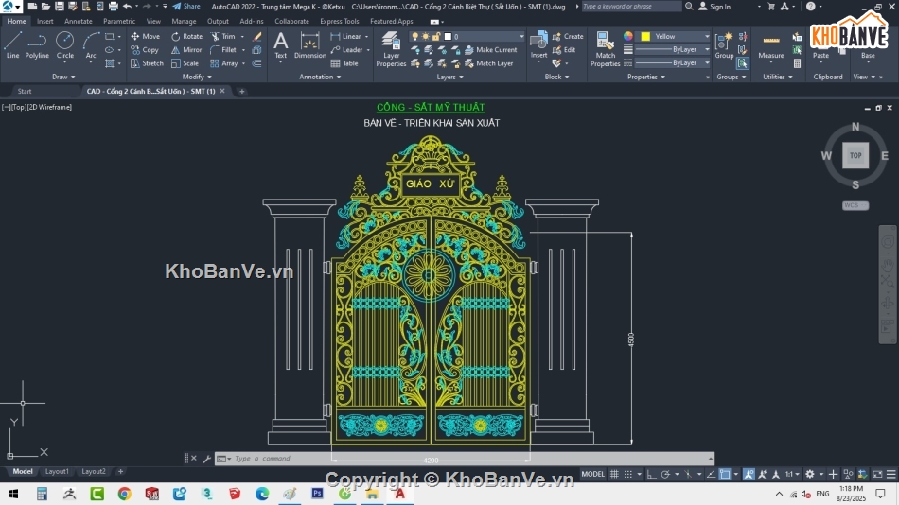
Task: Launch Match Properties tool
Action: click(x=605, y=49)
